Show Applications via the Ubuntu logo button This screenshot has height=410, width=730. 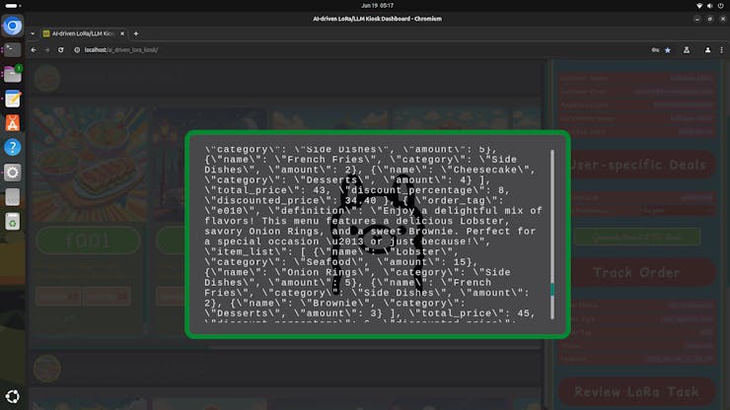point(13,396)
